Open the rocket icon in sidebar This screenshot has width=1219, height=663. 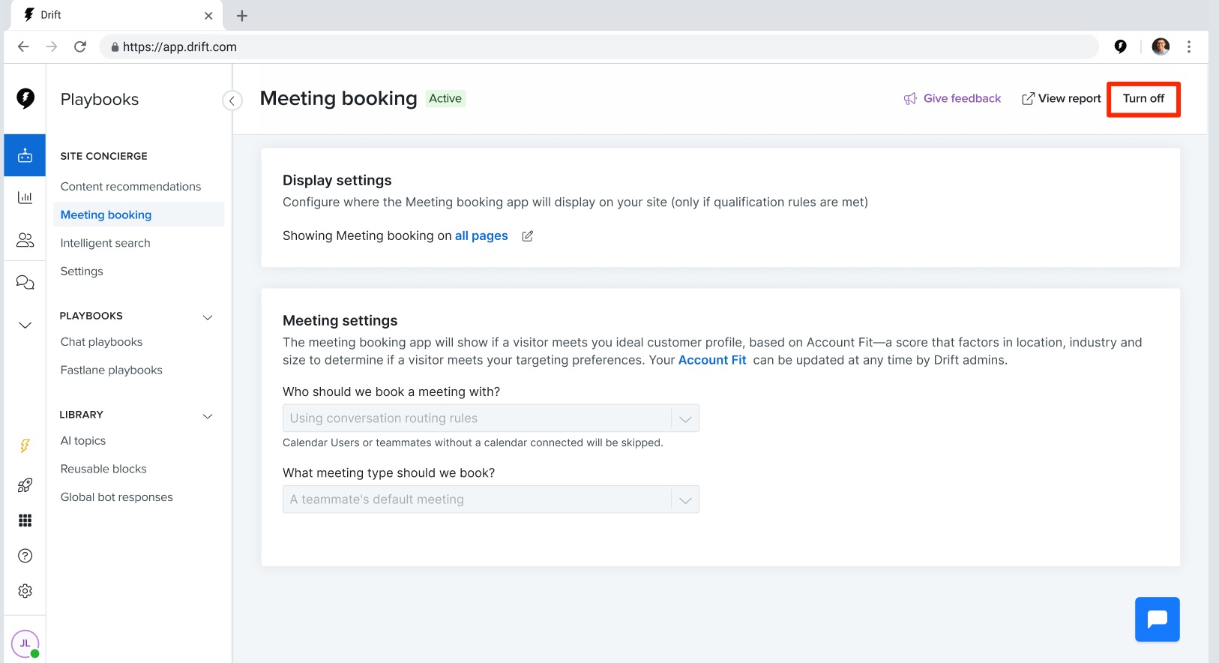(x=25, y=485)
